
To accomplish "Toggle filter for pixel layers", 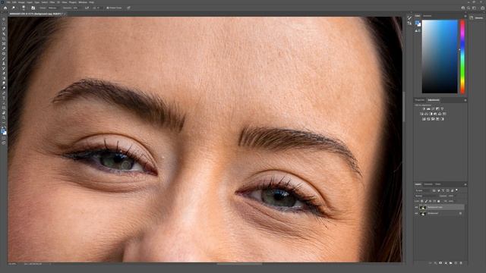I will [434, 190].
